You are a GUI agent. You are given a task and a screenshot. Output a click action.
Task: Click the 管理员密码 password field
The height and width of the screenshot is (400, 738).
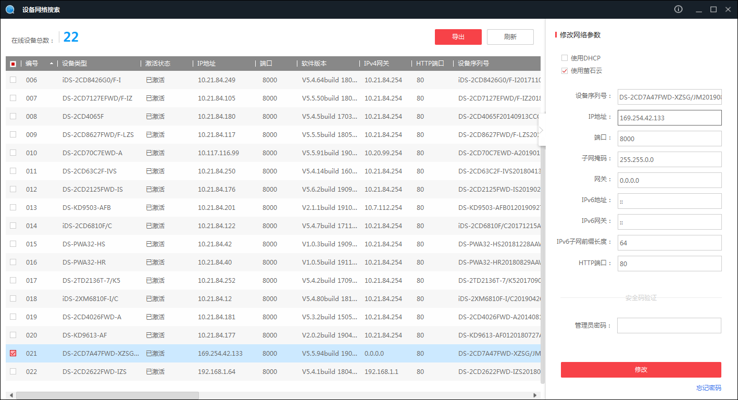point(669,326)
